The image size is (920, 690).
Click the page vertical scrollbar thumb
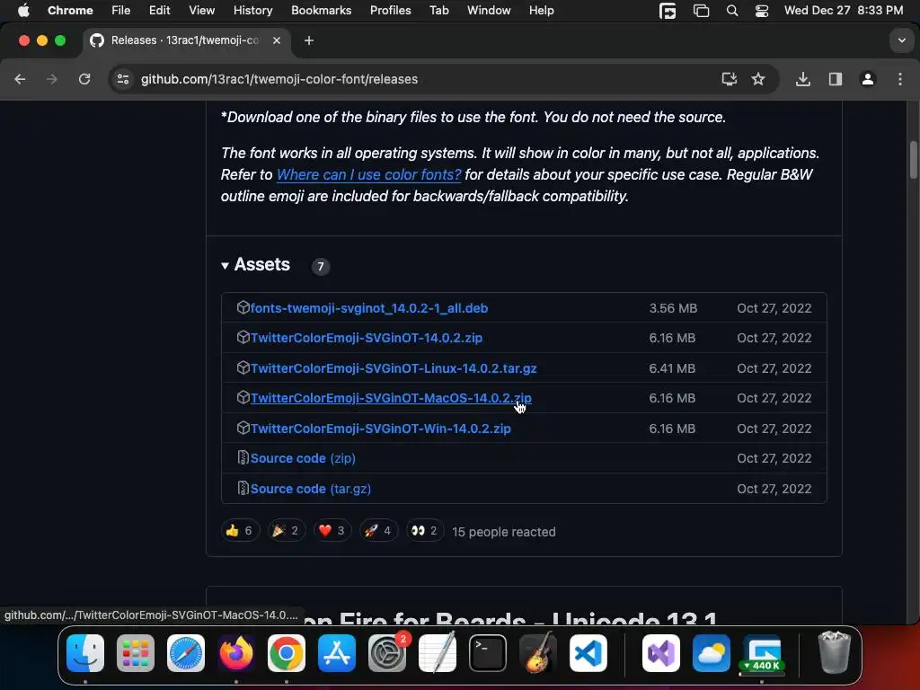tap(913, 160)
